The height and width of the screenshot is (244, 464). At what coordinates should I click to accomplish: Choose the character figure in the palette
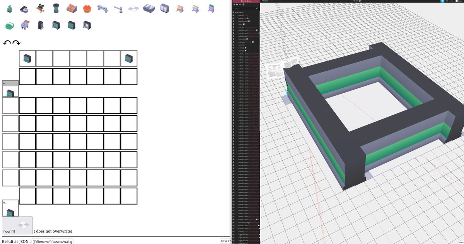[41, 8]
